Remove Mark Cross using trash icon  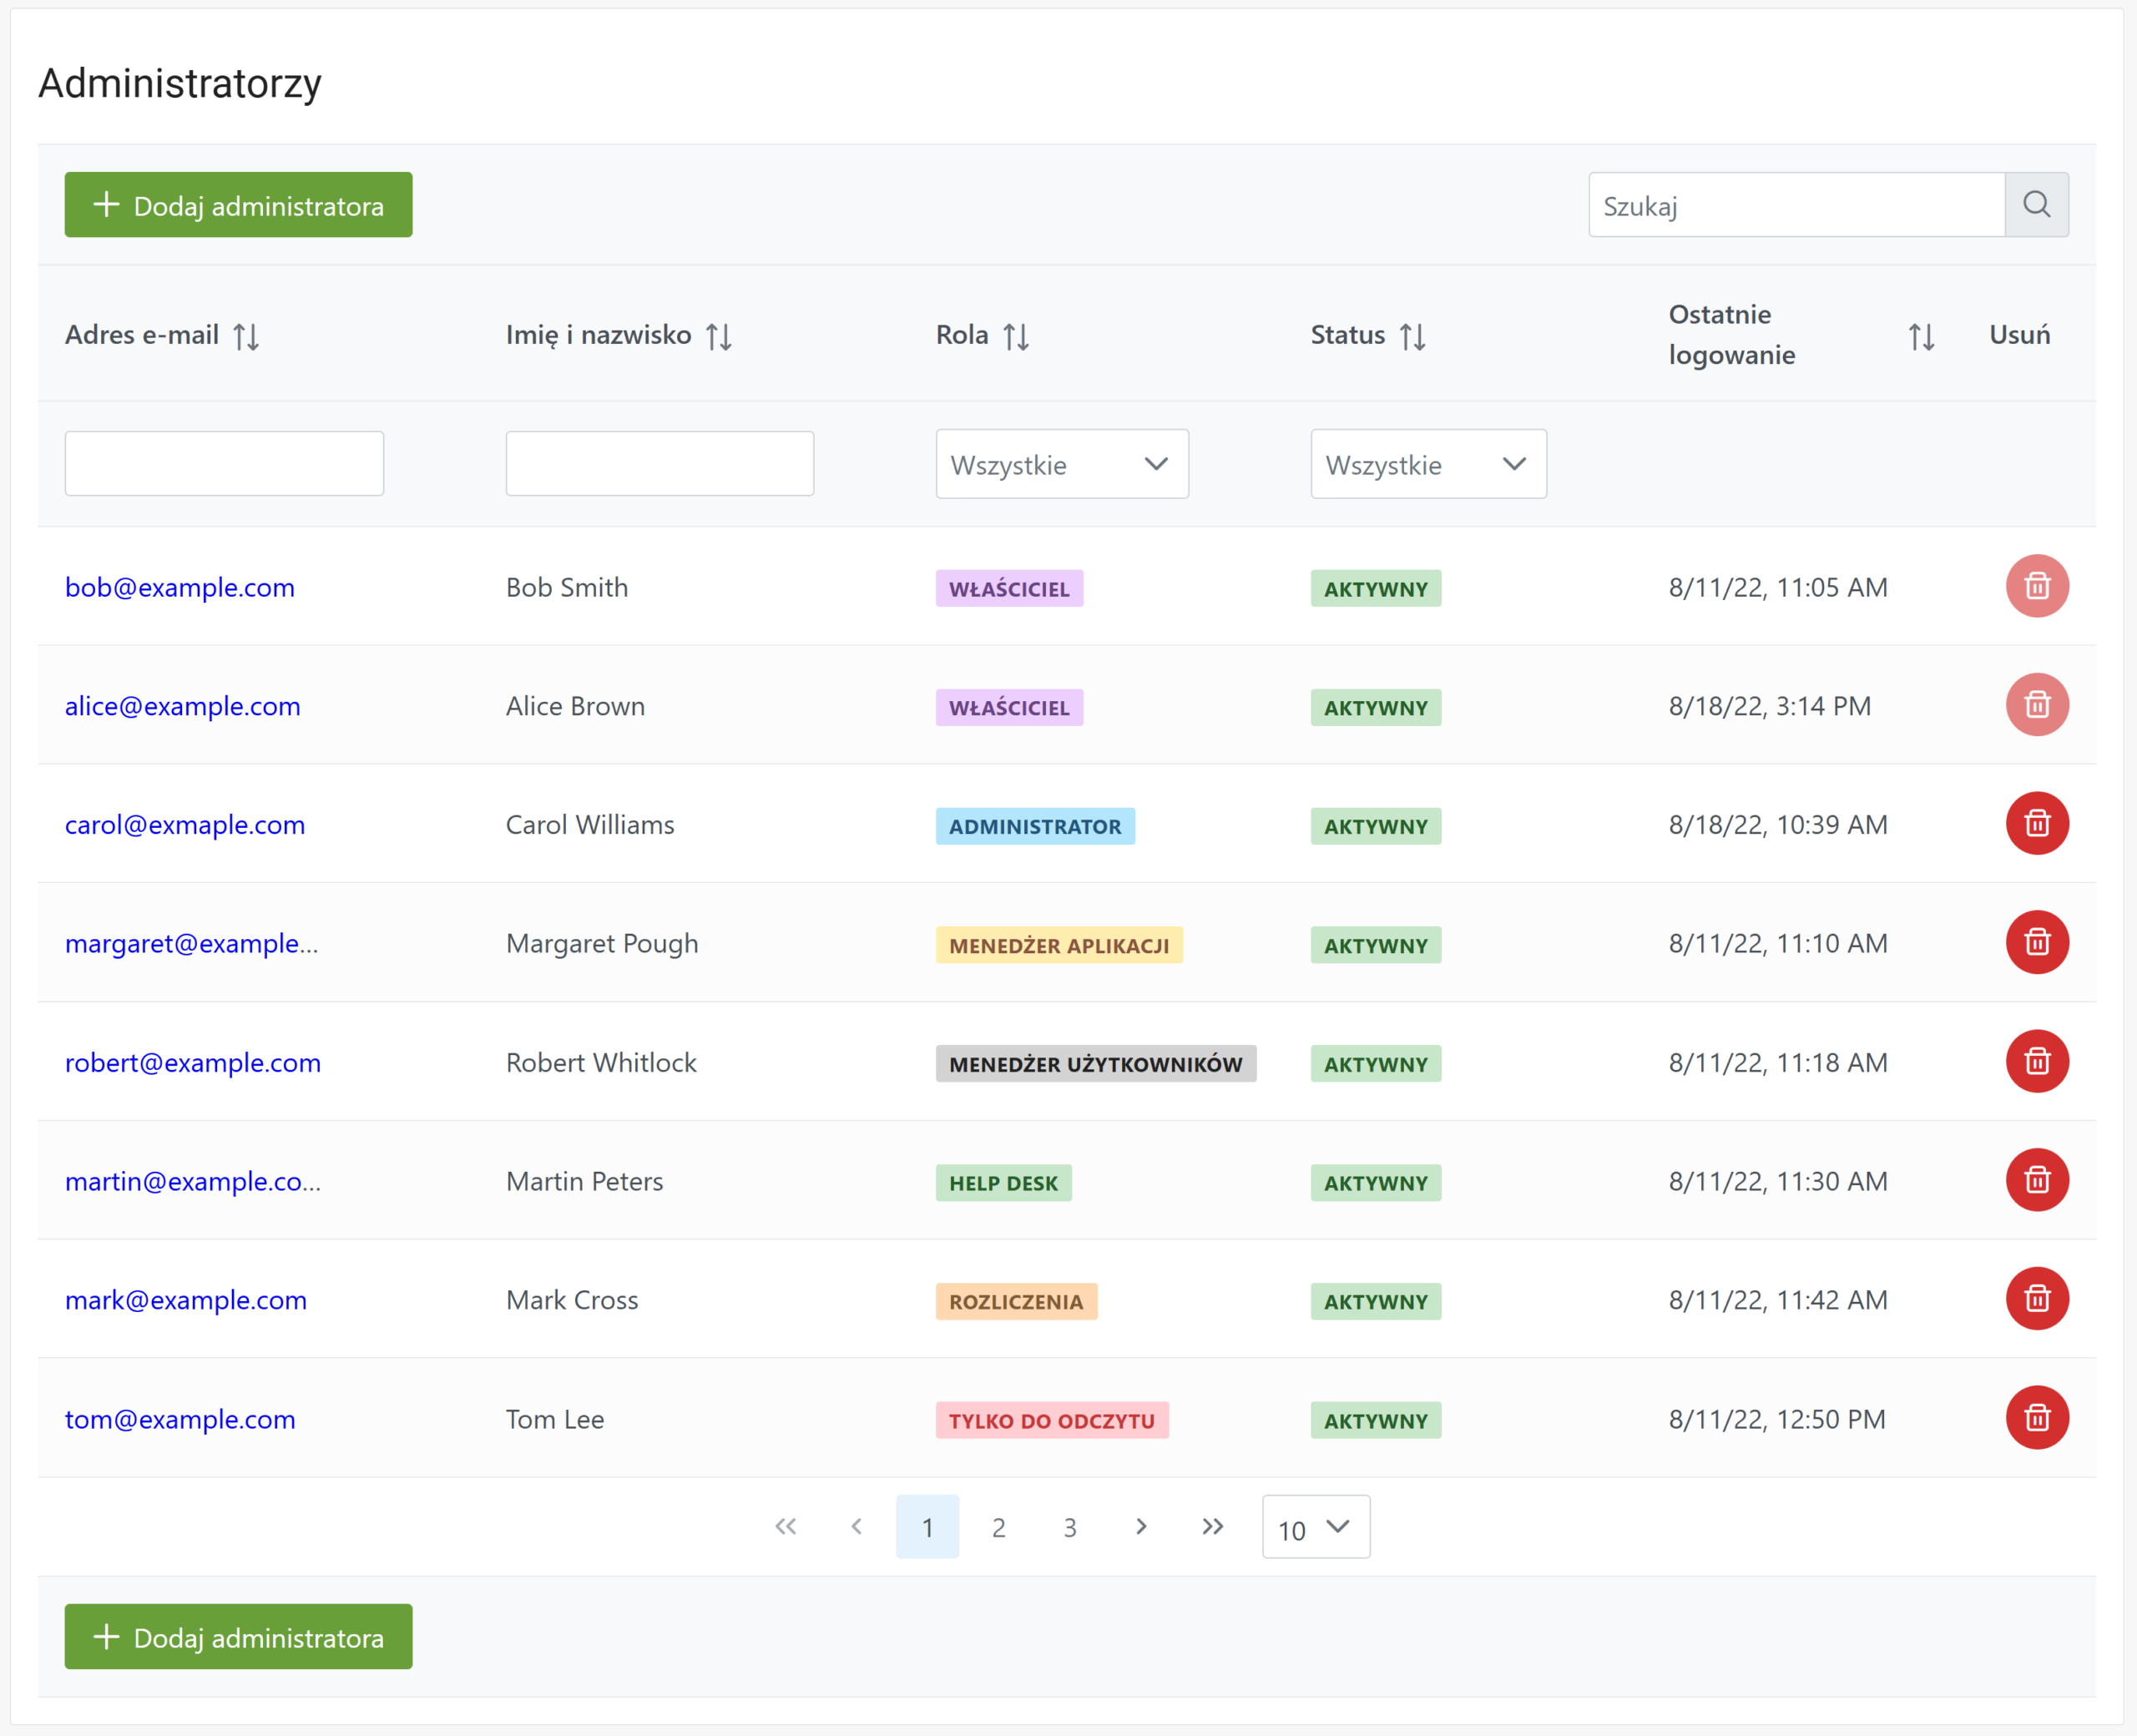(2037, 1299)
